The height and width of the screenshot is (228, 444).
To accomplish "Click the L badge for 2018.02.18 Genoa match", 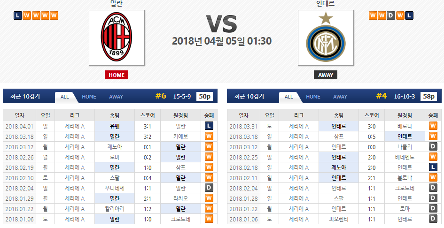I will [433, 167].
